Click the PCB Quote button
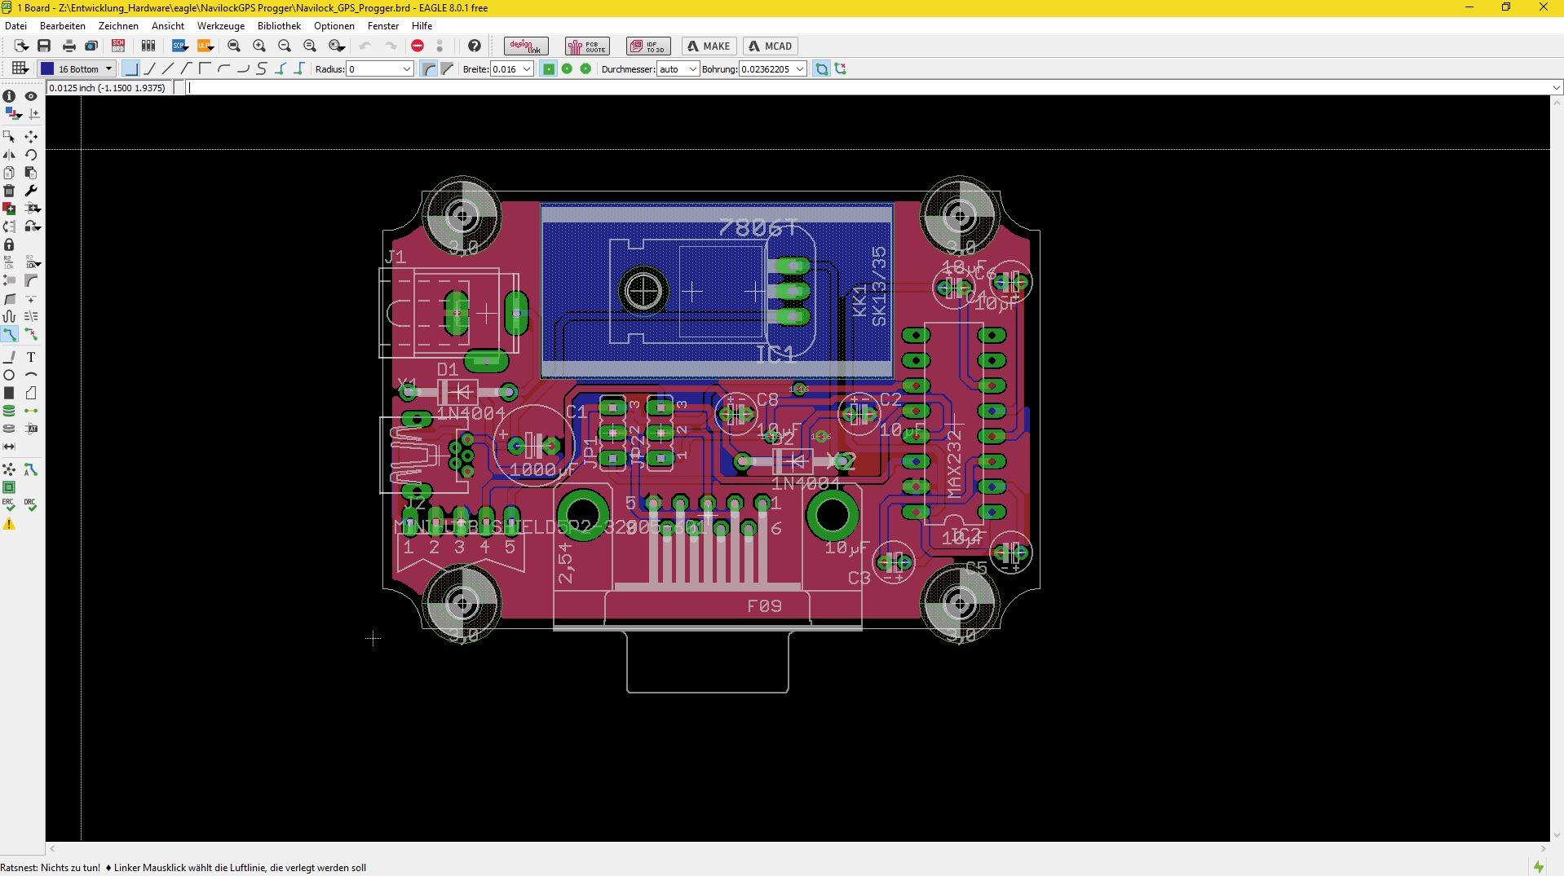This screenshot has width=1564, height=876. (587, 46)
